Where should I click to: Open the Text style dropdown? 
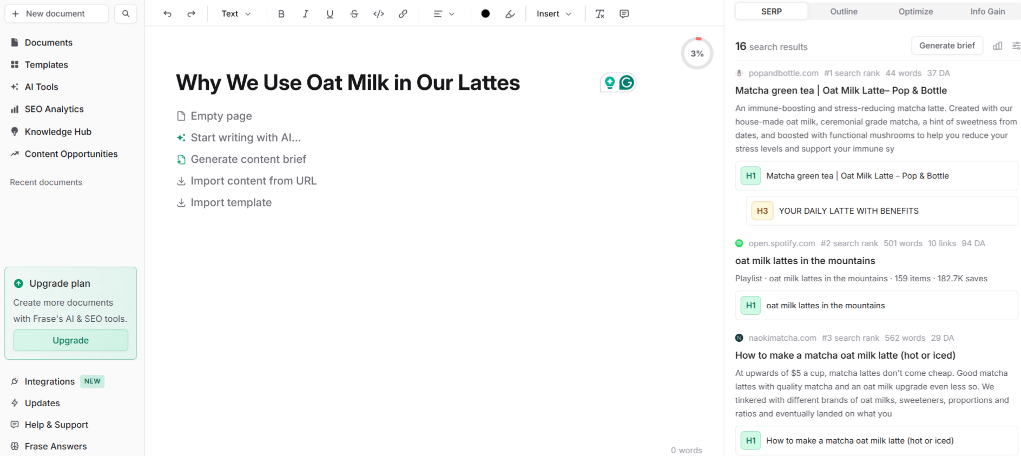(236, 14)
